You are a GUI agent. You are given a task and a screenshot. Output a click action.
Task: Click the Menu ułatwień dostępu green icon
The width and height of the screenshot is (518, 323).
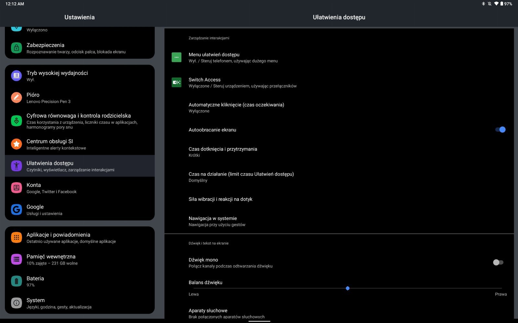[176, 57]
